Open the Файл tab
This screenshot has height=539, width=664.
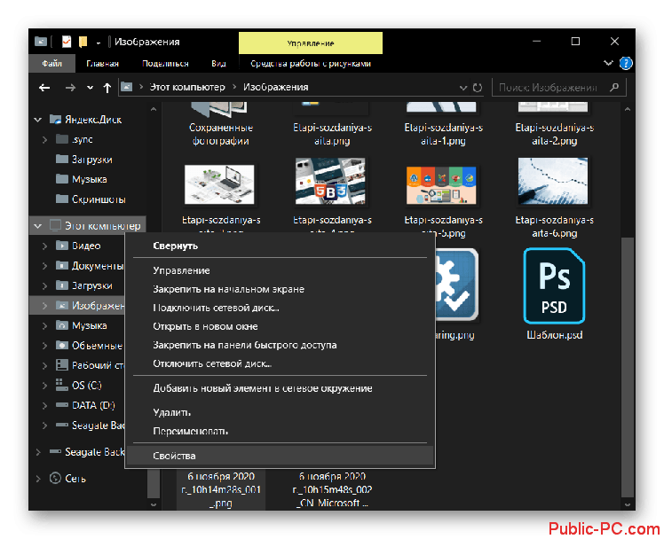pos(52,64)
